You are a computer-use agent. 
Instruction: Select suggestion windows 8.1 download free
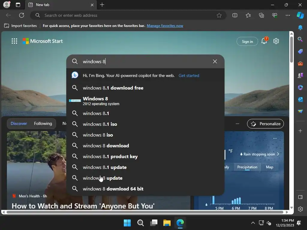(145, 88)
